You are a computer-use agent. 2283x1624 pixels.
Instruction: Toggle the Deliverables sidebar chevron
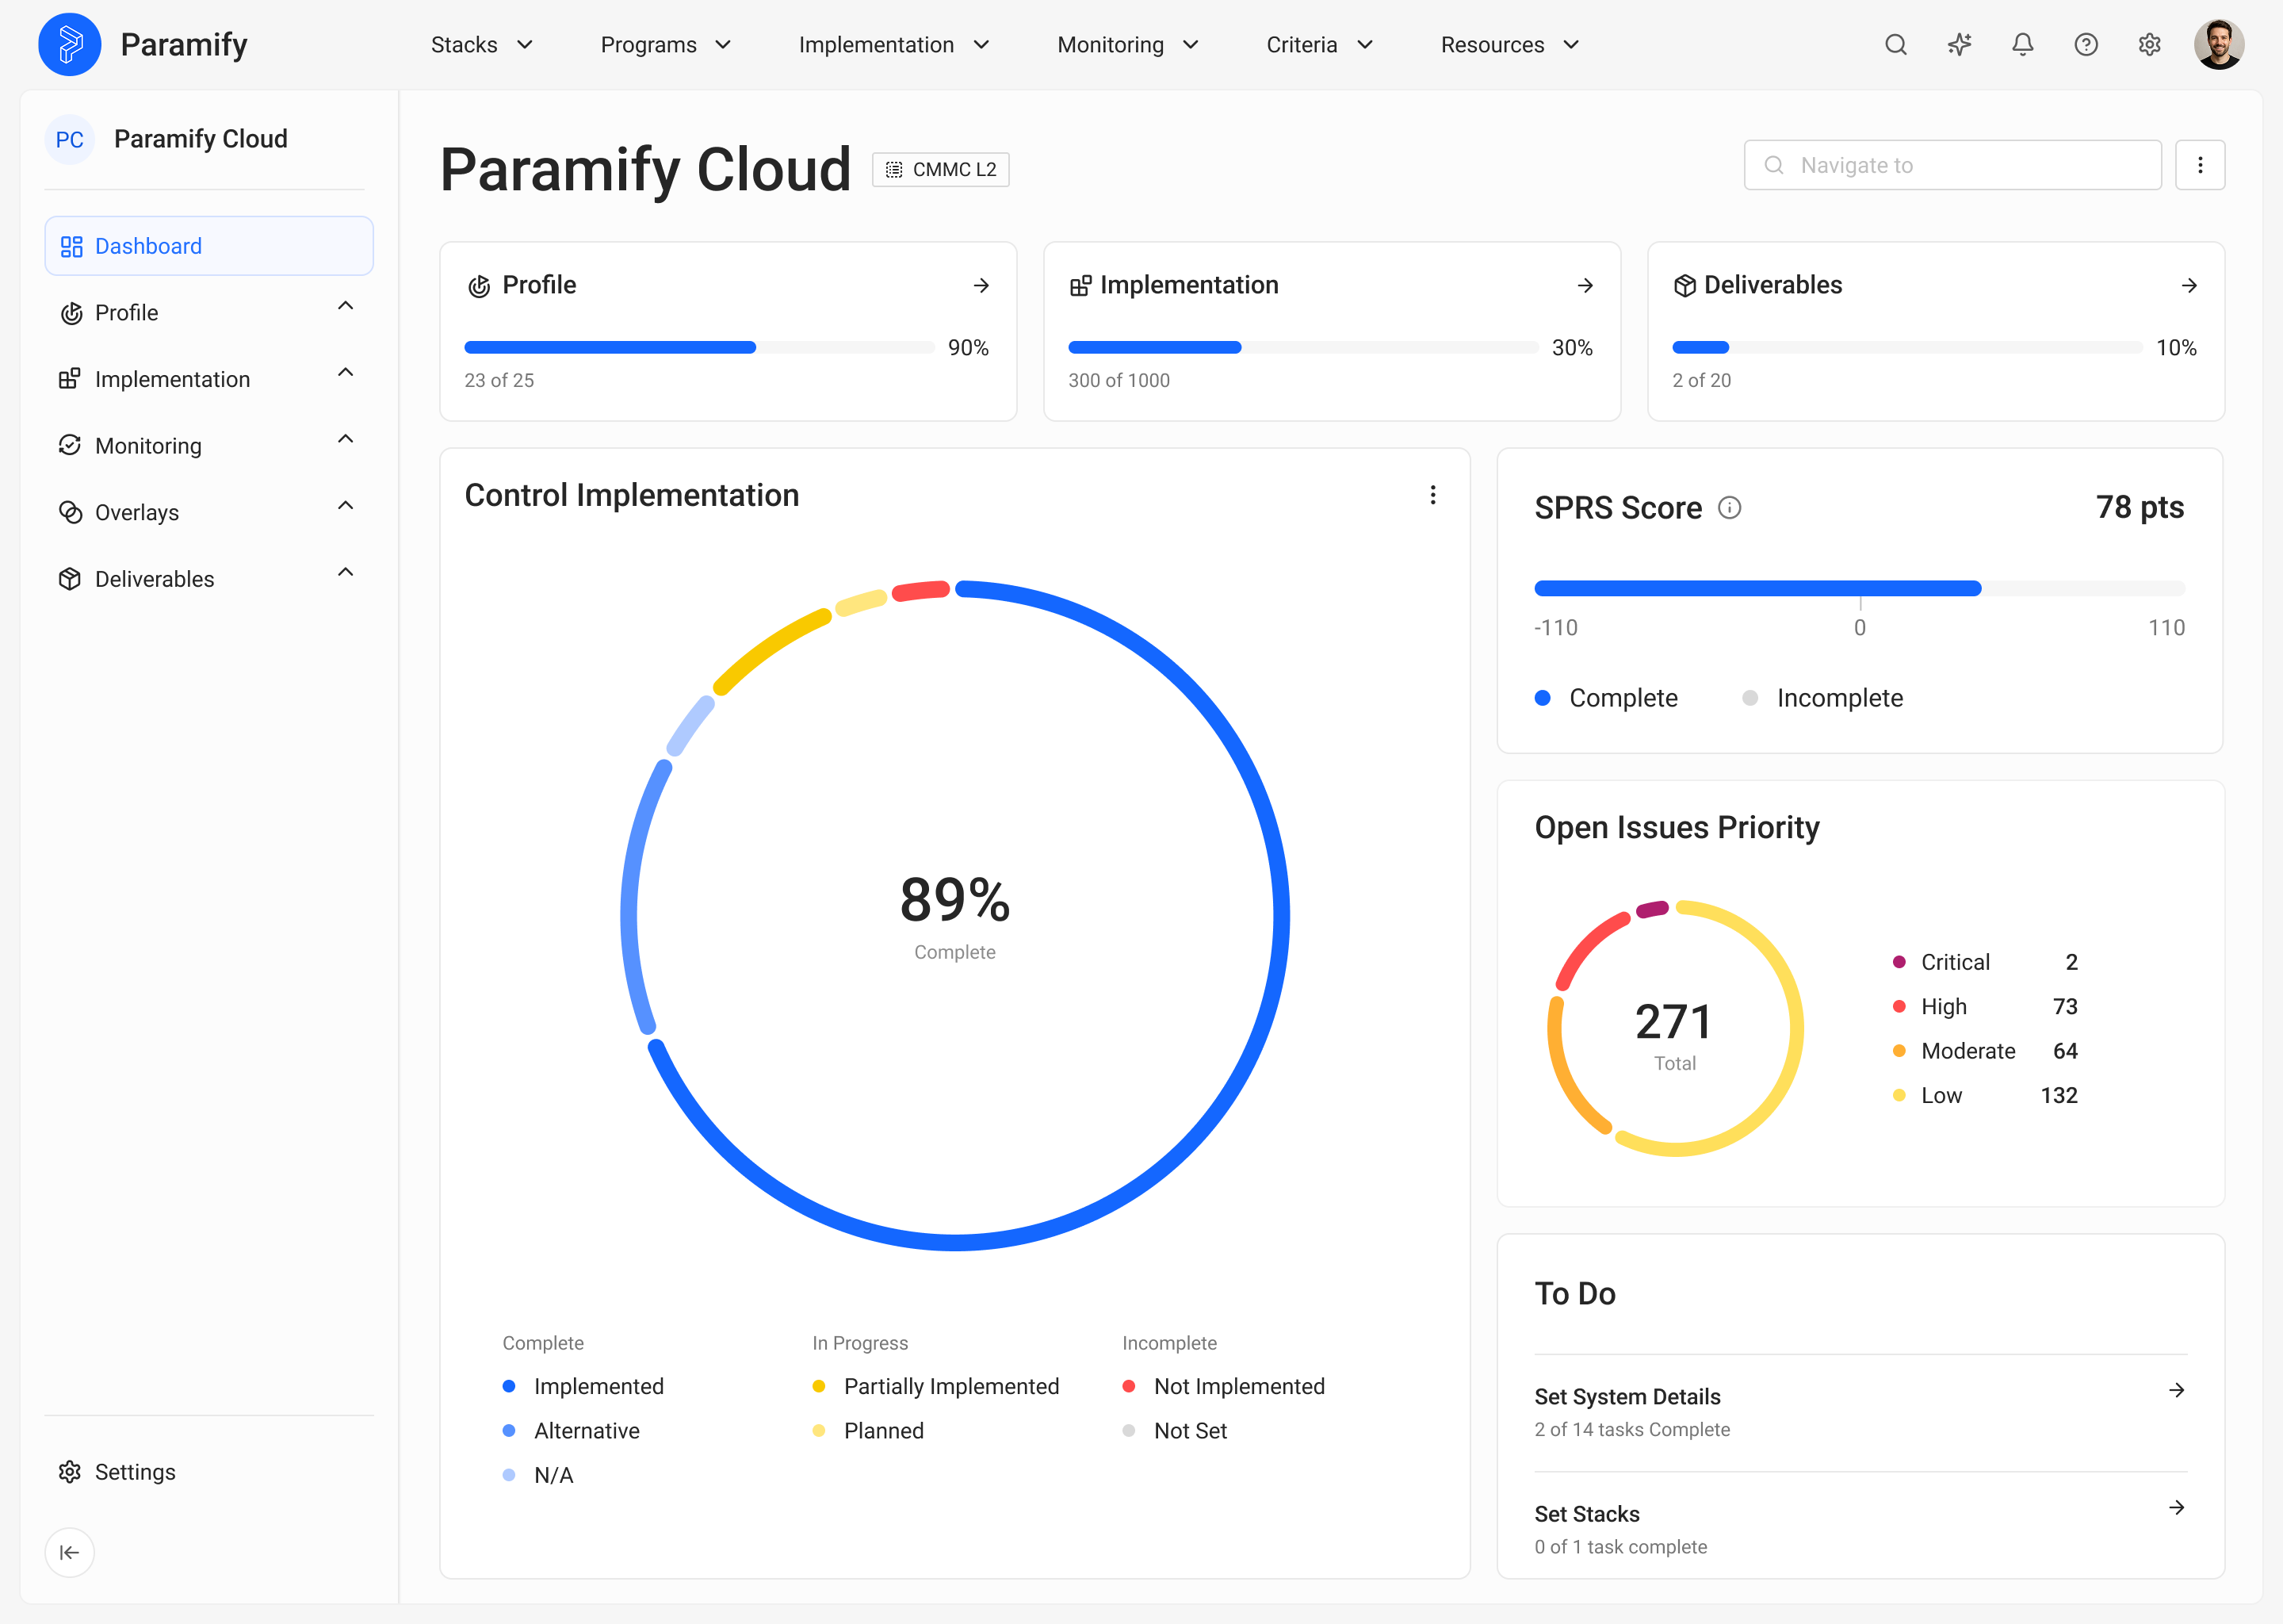tap(346, 573)
